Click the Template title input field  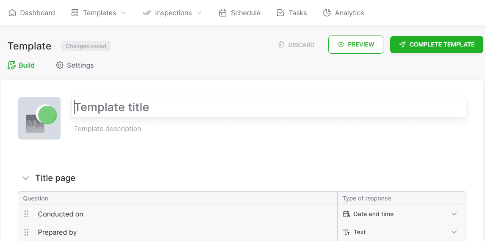(x=269, y=107)
